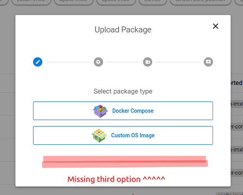Click the folder-plus step icon
Image resolution: width=243 pixels, height=195 pixels.
148,62
